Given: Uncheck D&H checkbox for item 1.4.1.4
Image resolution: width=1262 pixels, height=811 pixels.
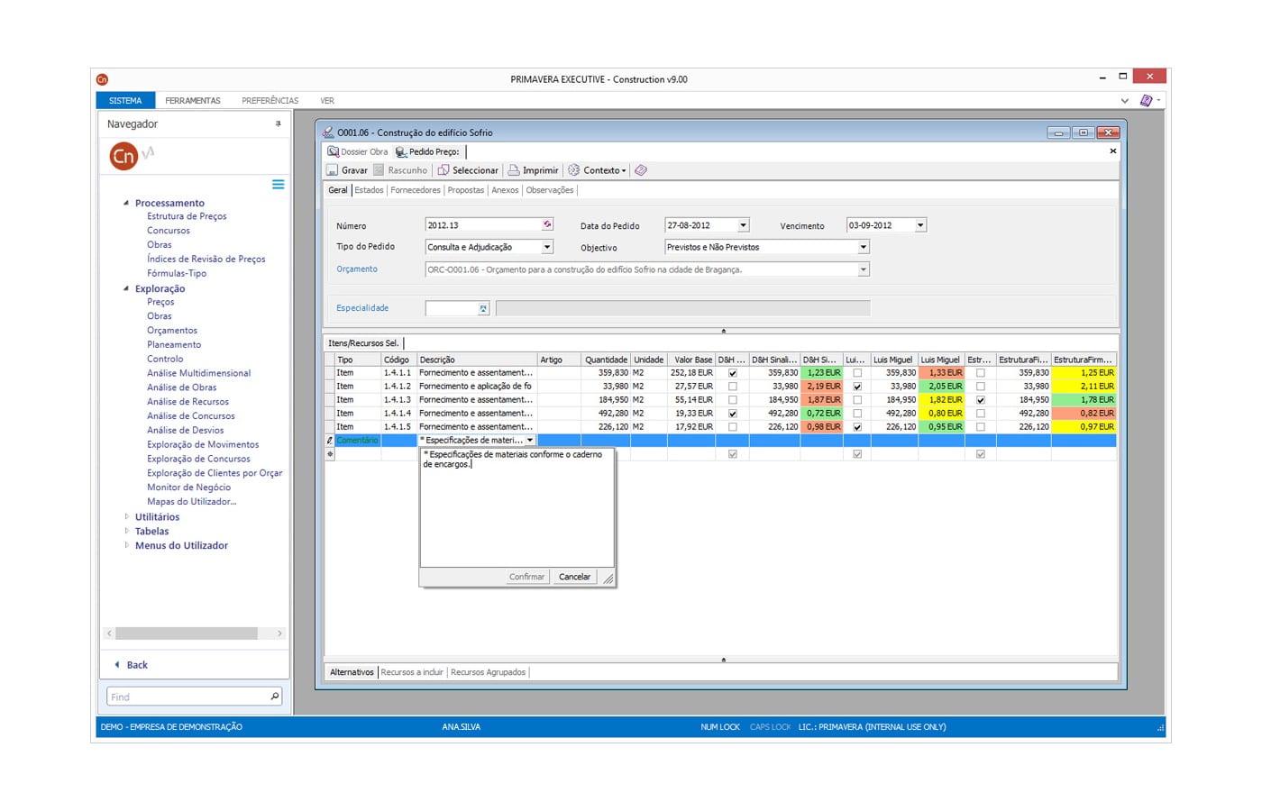Looking at the screenshot, I should [x=732, y=414].
